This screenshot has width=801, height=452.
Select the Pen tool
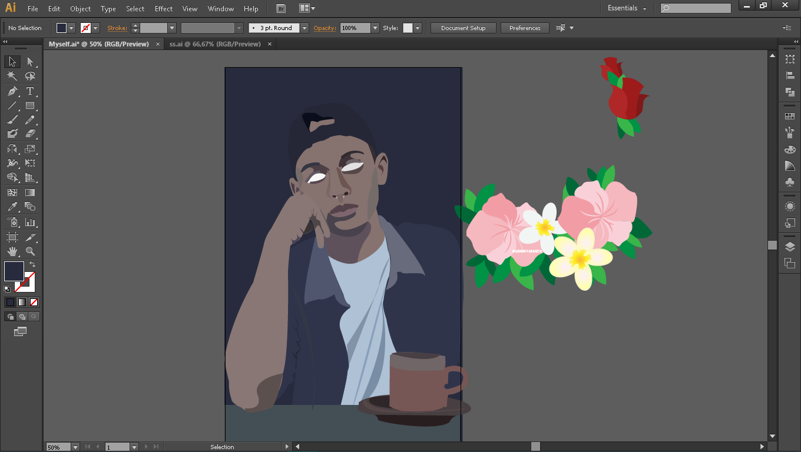(x=12, y=91)
